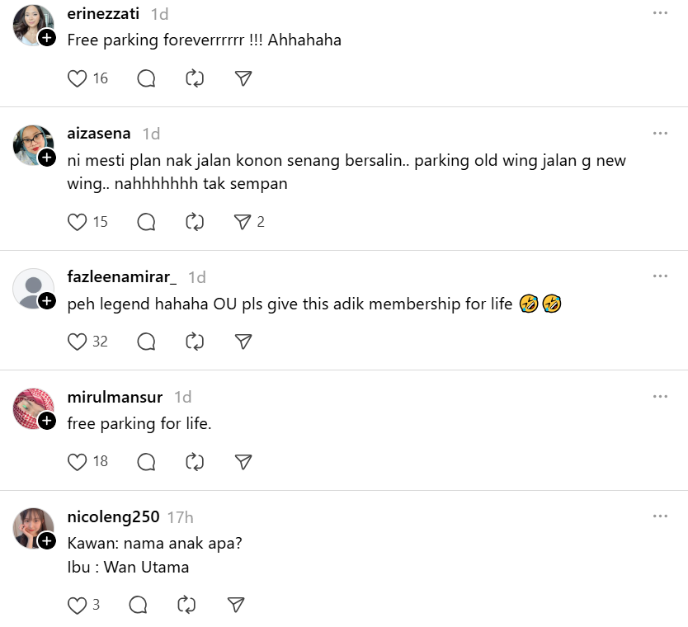Open mirulmansur's profile from username
The height and width of the screenshot is (627, 688).
(x=115, y=397)
